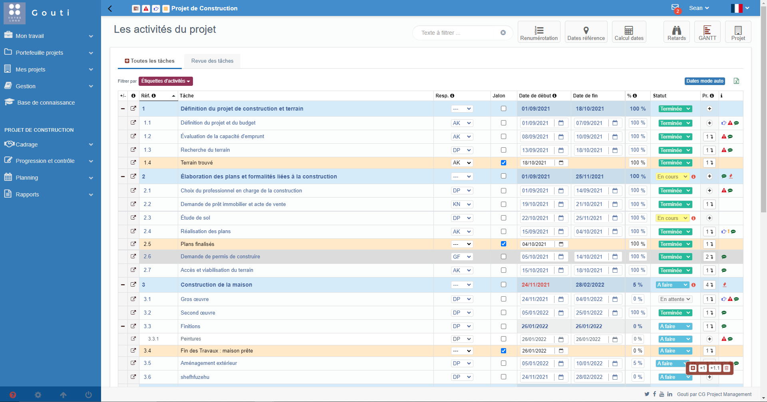
Task: Run Renumérotation of tasks
Action: point(539,32)
